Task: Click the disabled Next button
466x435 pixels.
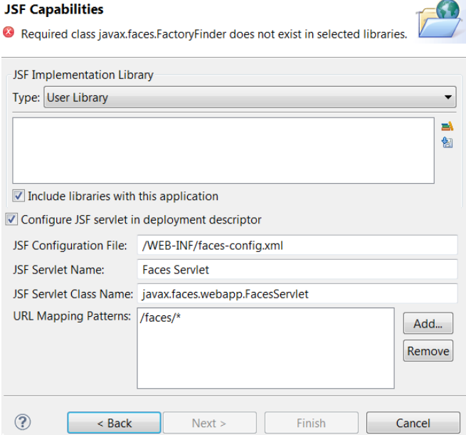Action: (209, 423)
